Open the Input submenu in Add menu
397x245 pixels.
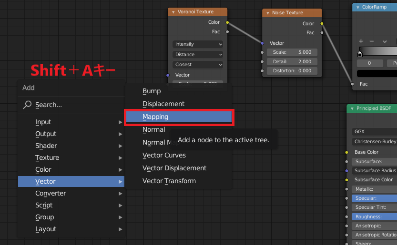click(71, 122)
